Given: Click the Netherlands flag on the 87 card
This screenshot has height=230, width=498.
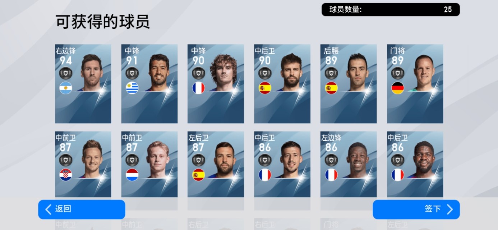Looking at the screenshot, I should (132, 175).
